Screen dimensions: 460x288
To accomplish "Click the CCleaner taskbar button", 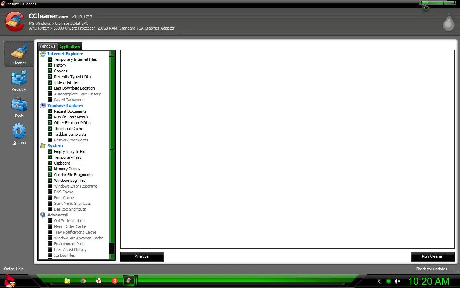I will click(129, 281).
